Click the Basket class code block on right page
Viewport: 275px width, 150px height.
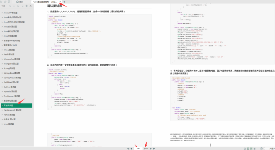(x=222, y=98)
